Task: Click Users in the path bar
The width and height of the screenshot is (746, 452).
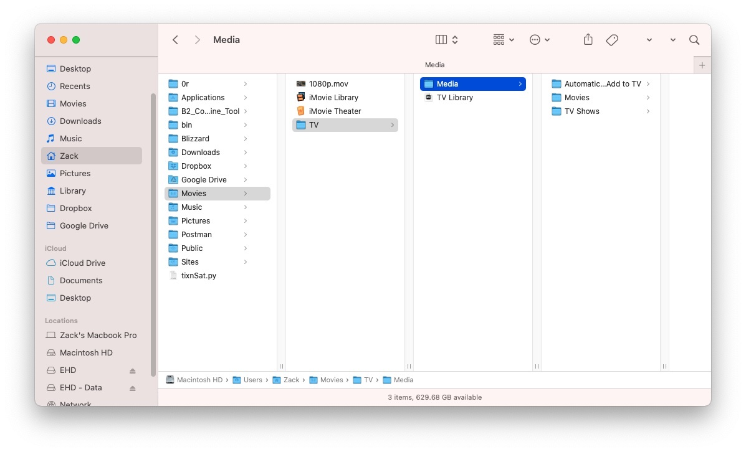Action: click(x=247, y=380)
